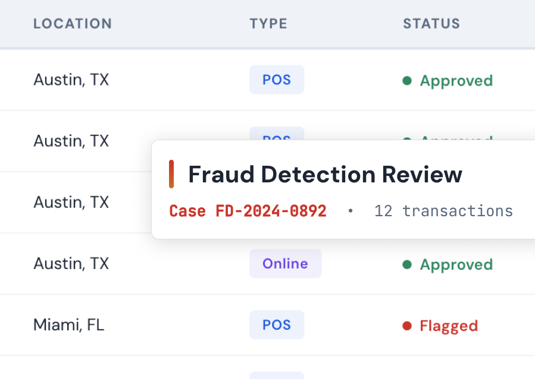Select the Austin, TX cell in the Online row
The image size is (535, 379).
(x=71, y=264)
